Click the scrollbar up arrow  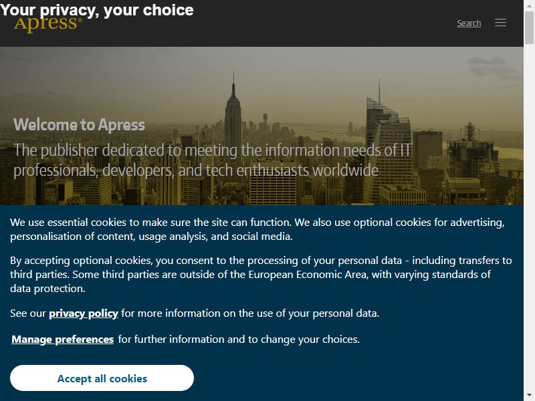click(529, 4)
